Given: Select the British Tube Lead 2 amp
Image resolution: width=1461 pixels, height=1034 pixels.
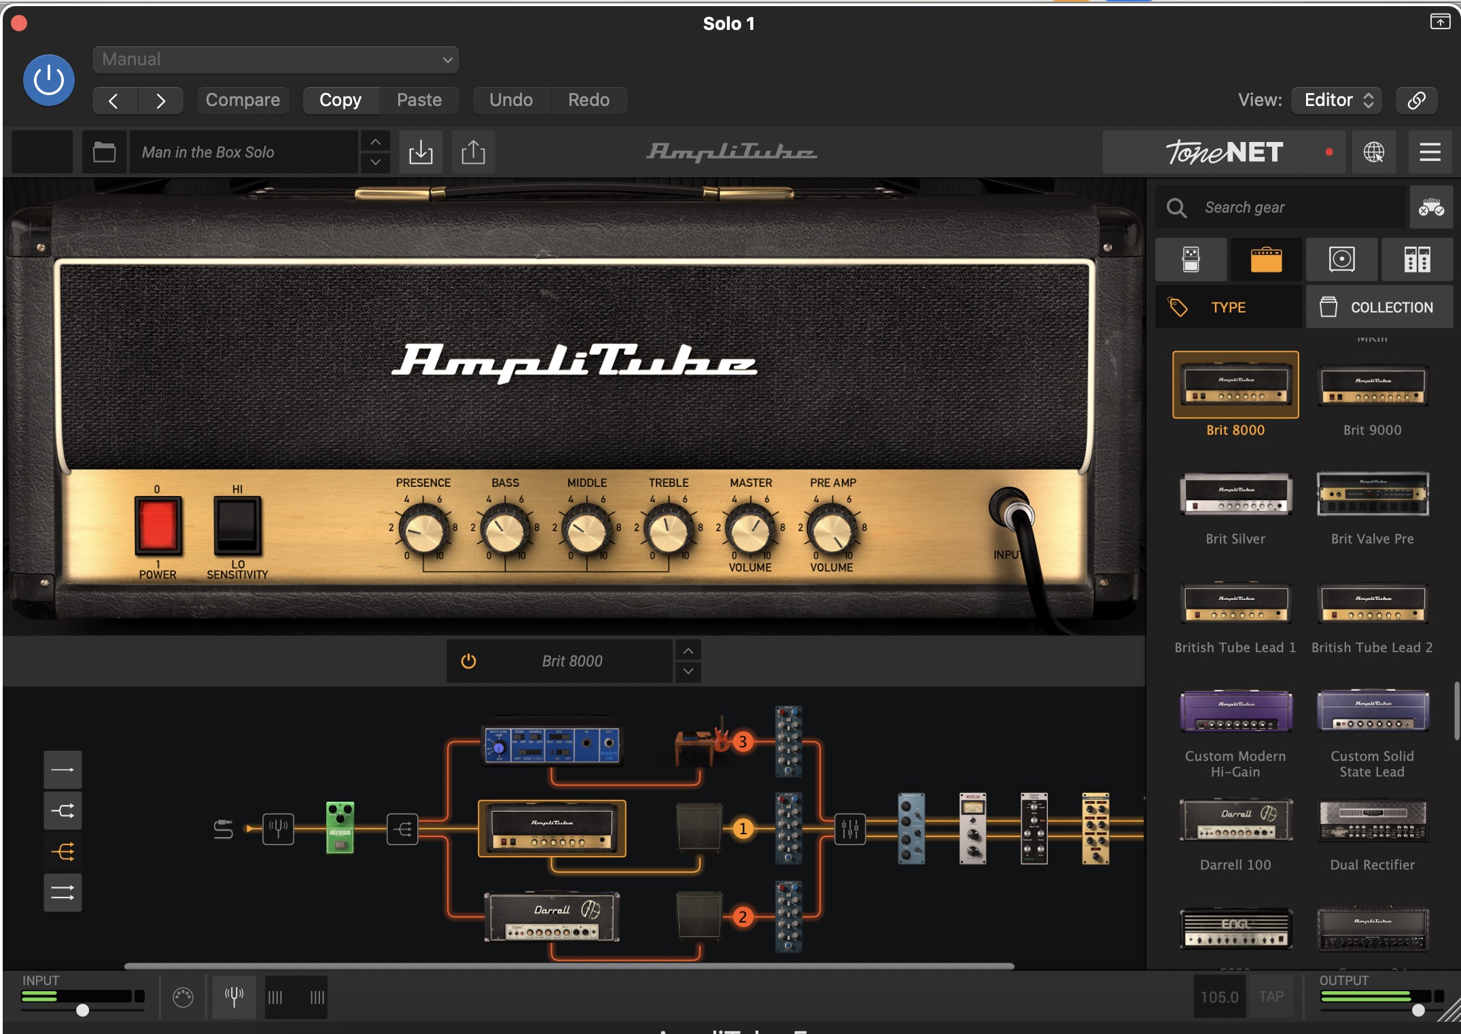Looking at the screenshot, I should (x=1372, y=603).
